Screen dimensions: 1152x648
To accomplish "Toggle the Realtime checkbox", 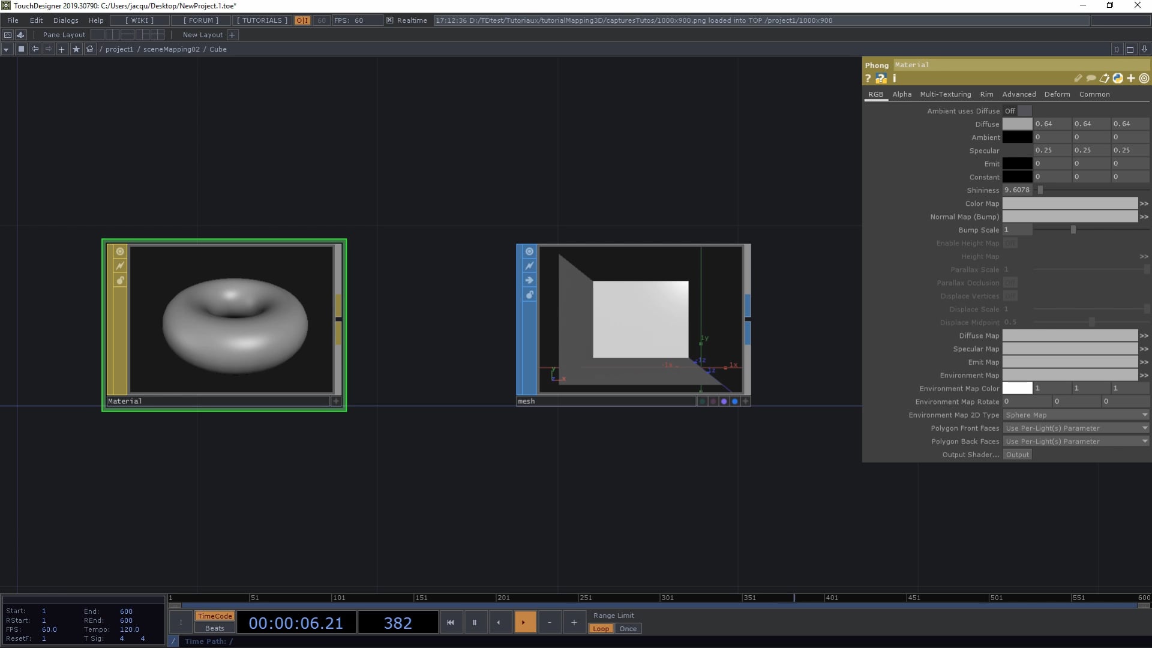I will click(390, 20).
